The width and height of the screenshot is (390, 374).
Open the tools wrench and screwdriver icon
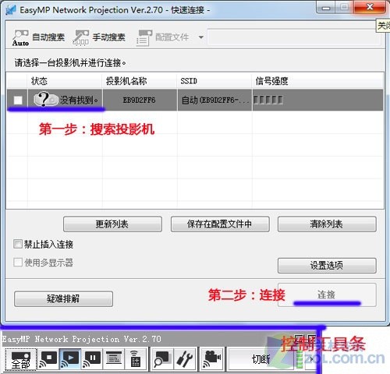tap(184, 359)
